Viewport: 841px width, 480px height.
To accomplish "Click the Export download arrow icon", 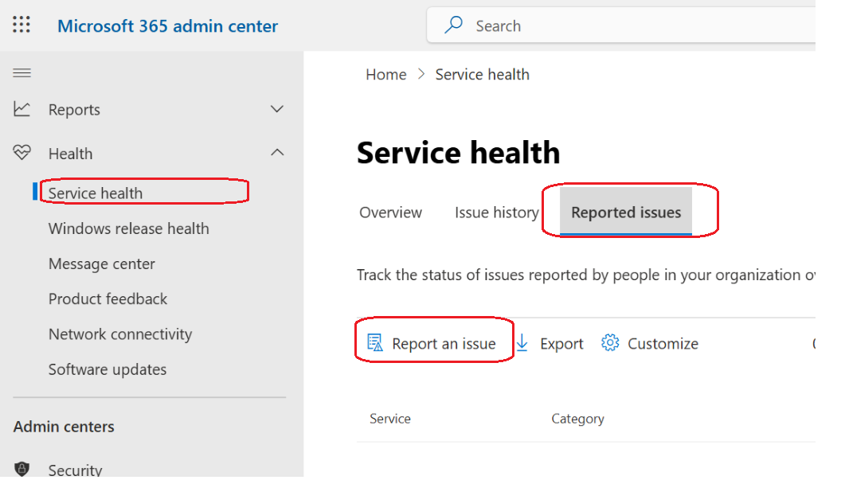I will [x=522, y=343].
